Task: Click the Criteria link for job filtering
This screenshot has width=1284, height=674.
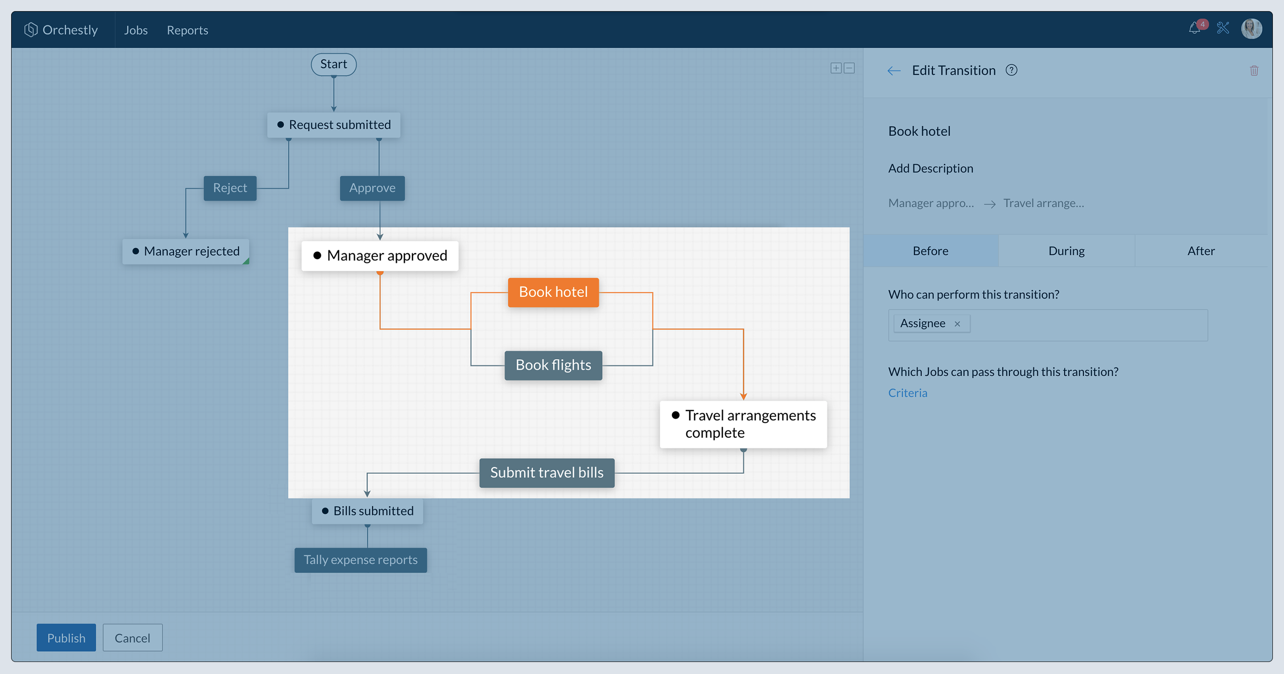Action: 907,392
